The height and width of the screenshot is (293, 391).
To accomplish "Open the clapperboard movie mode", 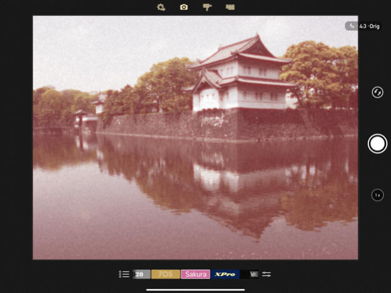I will pyautogui.click(x=230, y=7).
